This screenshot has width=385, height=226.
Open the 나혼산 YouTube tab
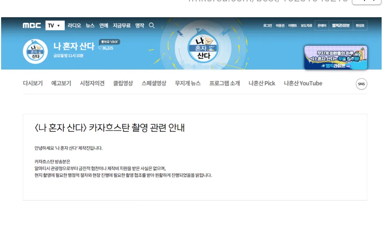click(x=303, y=83)
